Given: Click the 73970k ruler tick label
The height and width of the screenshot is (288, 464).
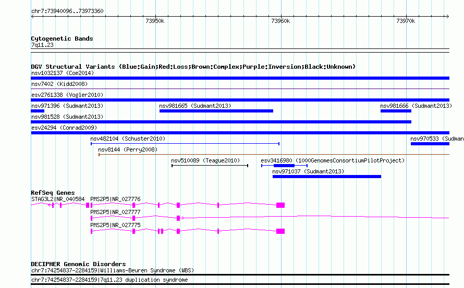Looking at the screenshot, I should [x=406, y=21].
